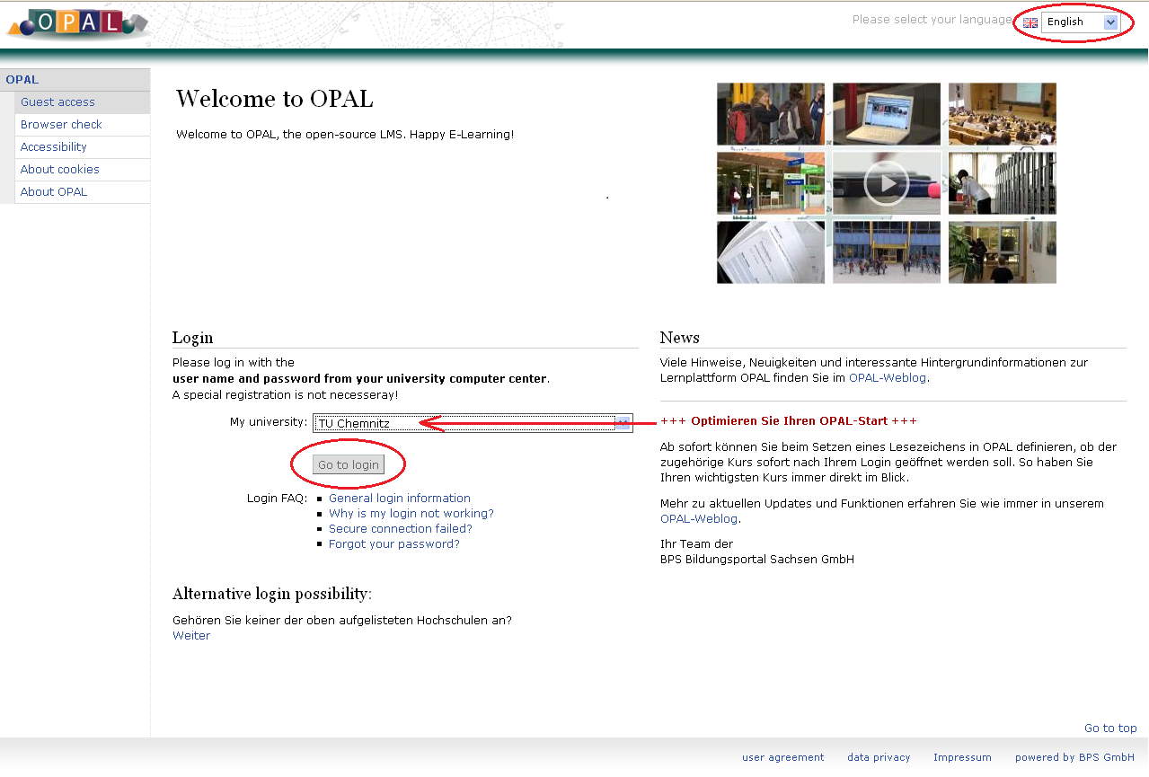Click the library shelves thumbnail
1149x777 pixels.
coord(1003,183)
